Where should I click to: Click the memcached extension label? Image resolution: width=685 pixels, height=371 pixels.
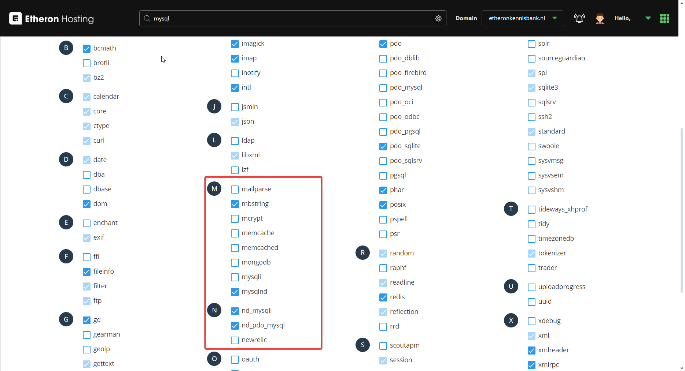pyautogui.click(x=260, y=248)
